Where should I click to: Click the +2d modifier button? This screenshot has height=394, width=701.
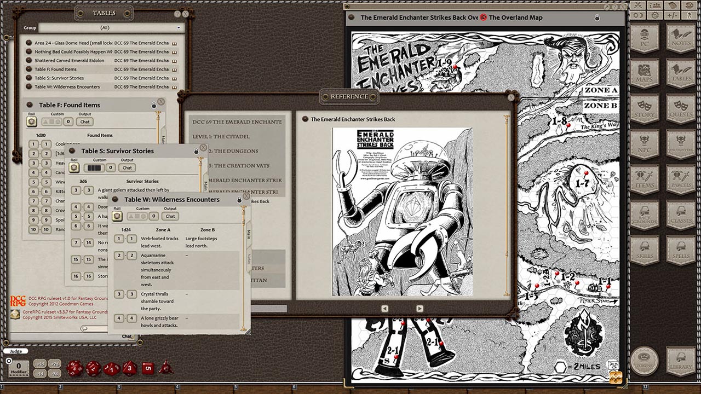point(55,364)
